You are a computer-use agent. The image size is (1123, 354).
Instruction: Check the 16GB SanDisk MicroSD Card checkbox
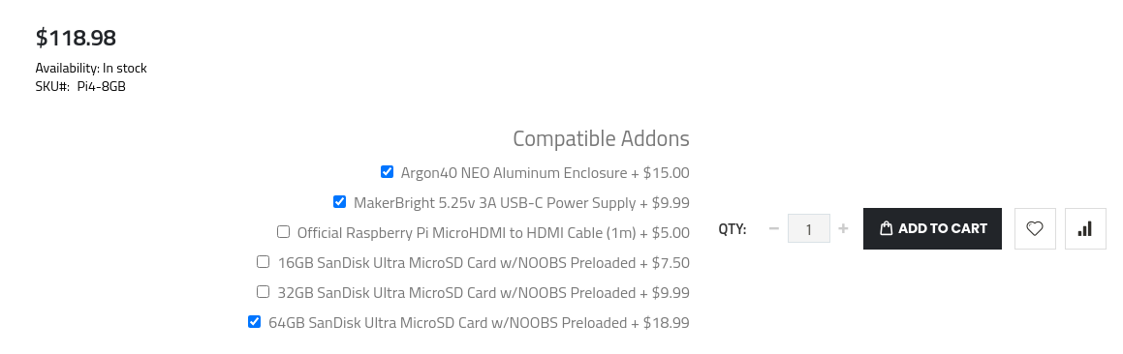point(263,262)
